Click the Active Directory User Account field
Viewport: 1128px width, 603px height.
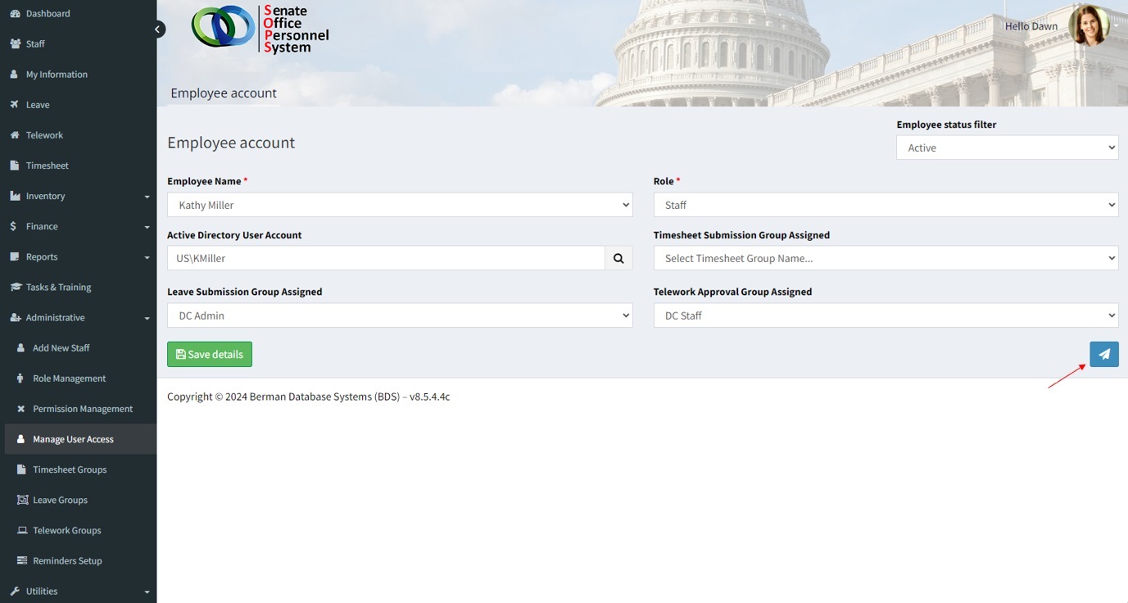pos(386,258)
